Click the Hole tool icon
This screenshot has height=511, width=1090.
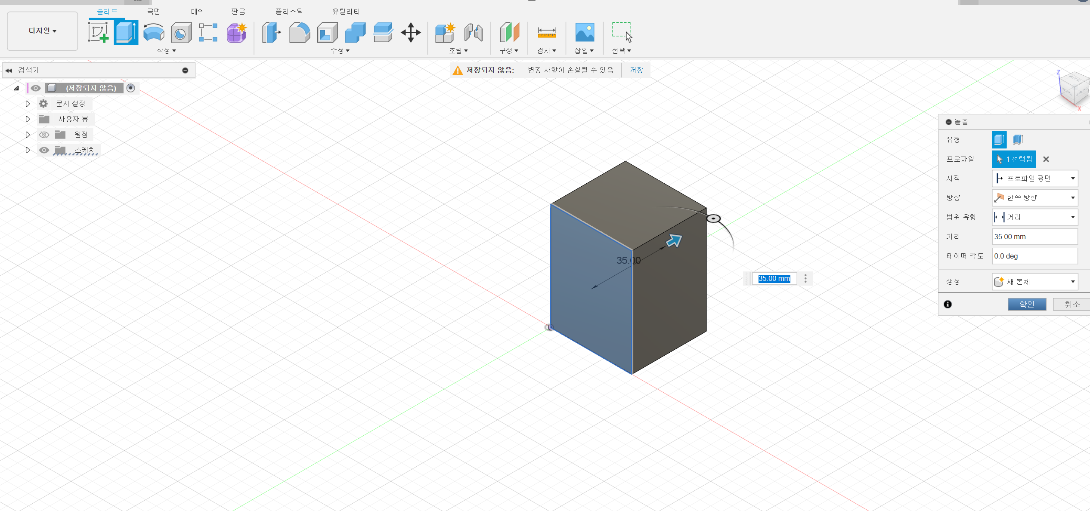tap(181, 33)
